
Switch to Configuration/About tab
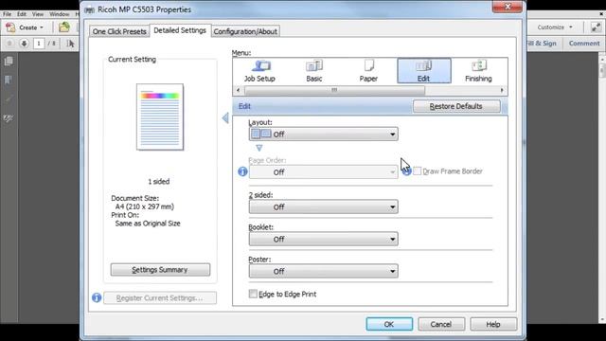tap(245, 31)
